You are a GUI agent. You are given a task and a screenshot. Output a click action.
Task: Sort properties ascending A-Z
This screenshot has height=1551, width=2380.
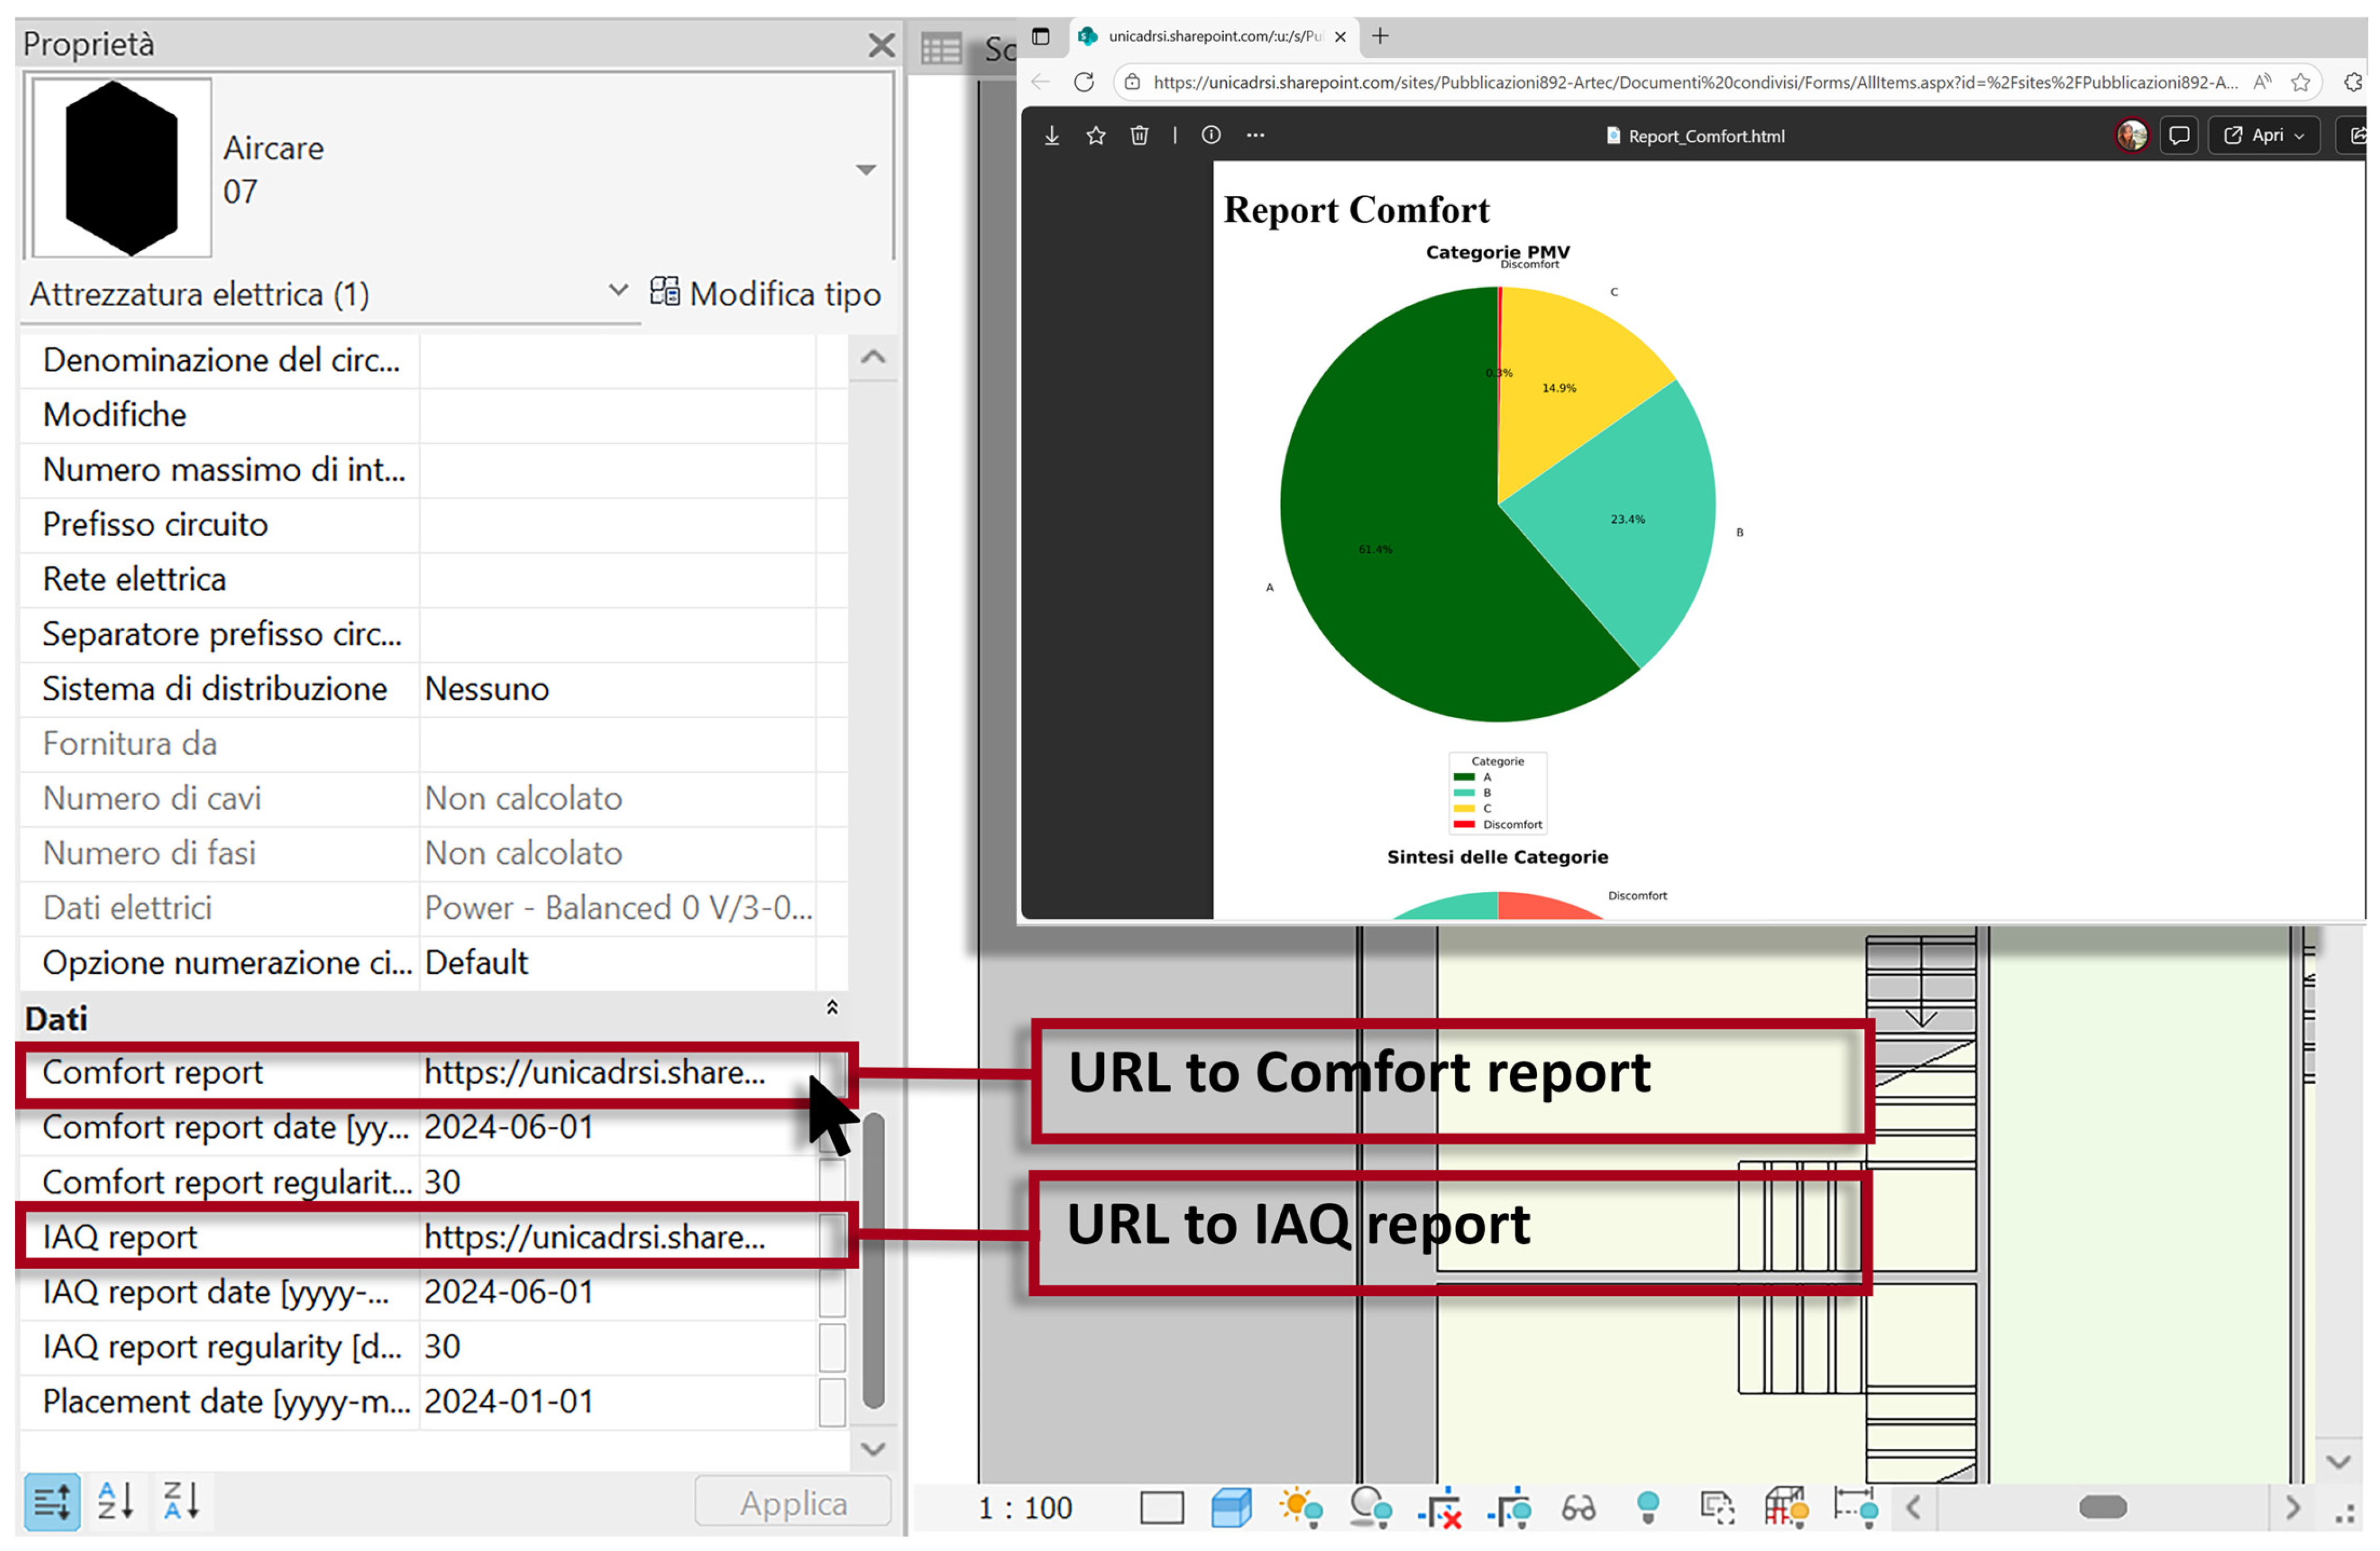[116, 1501]
